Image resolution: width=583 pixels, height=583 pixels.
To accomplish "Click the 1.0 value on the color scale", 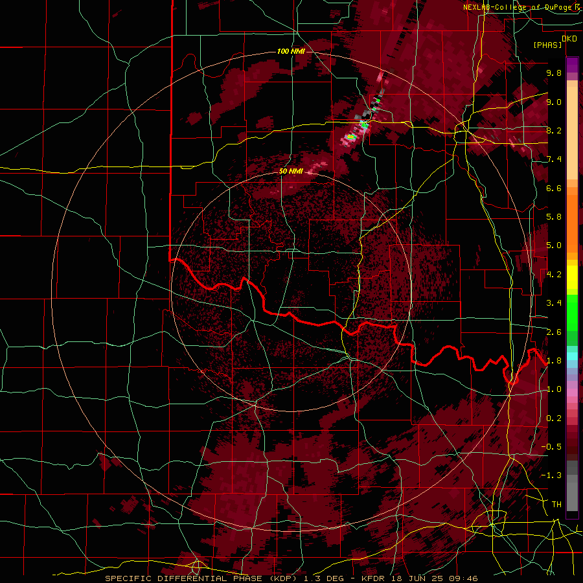I will pos(554,389).
